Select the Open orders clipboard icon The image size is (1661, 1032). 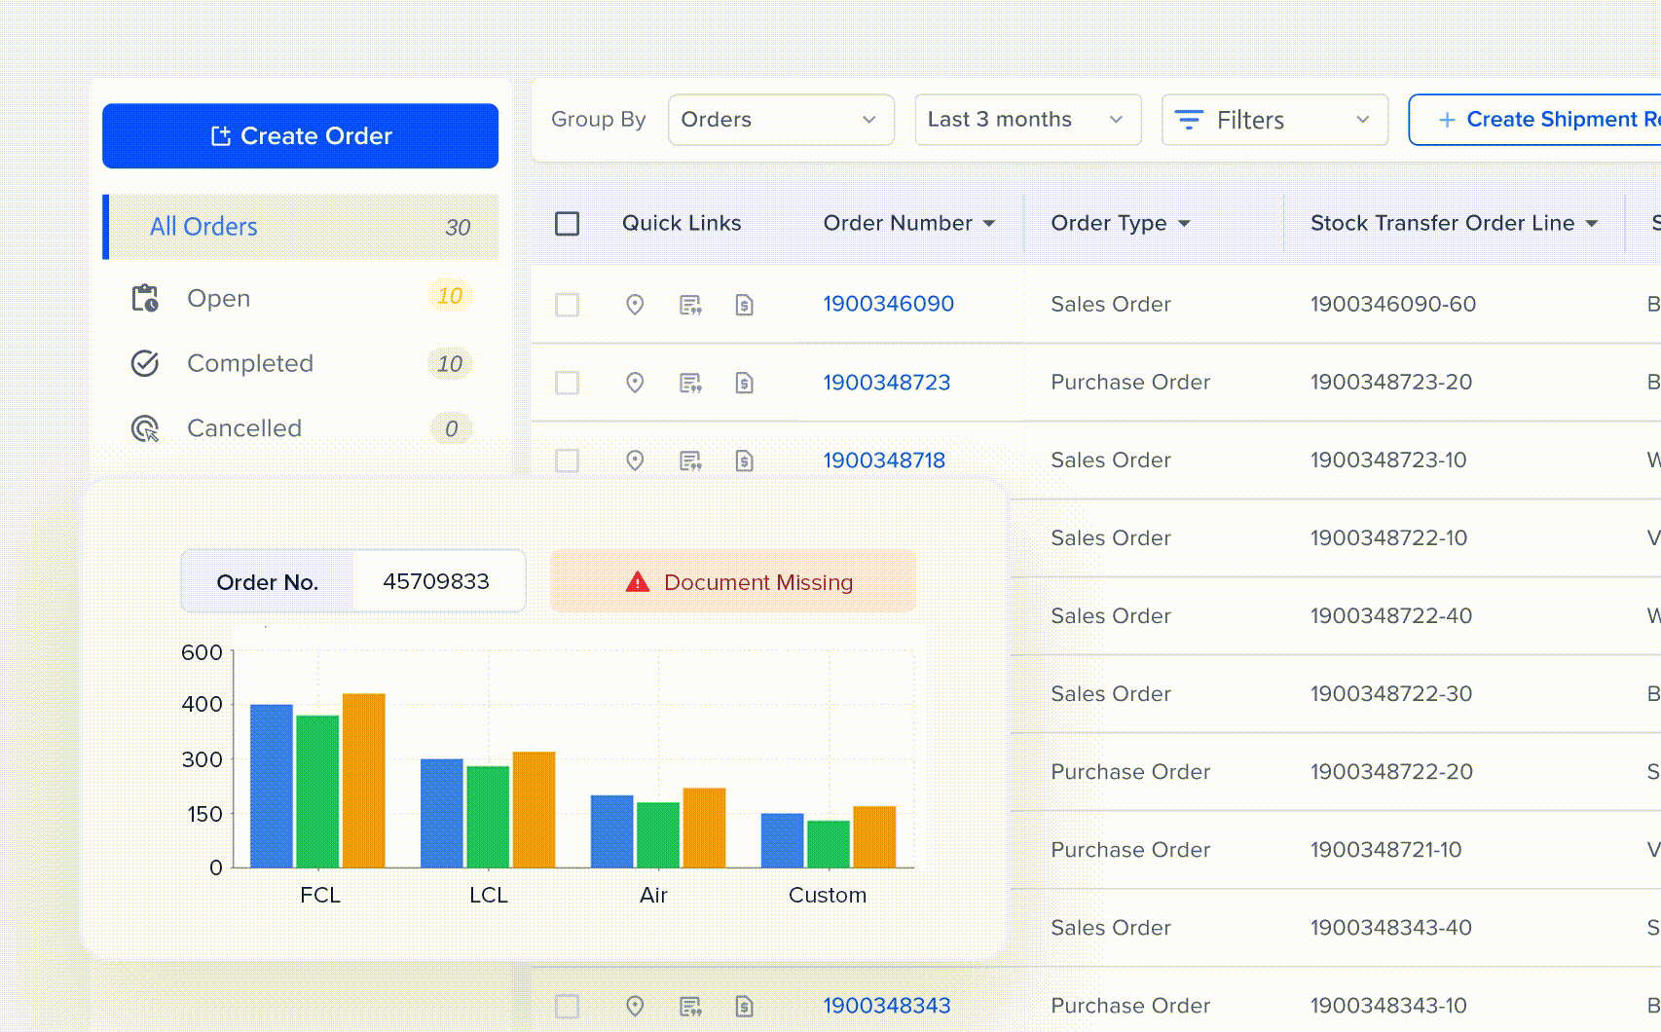[x=146, y=298]
